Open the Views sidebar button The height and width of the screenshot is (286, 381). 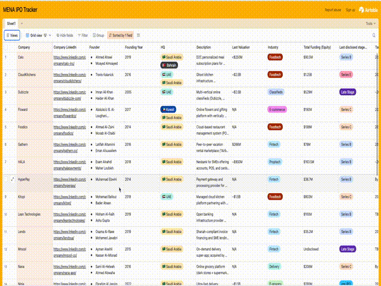[12, 35]
